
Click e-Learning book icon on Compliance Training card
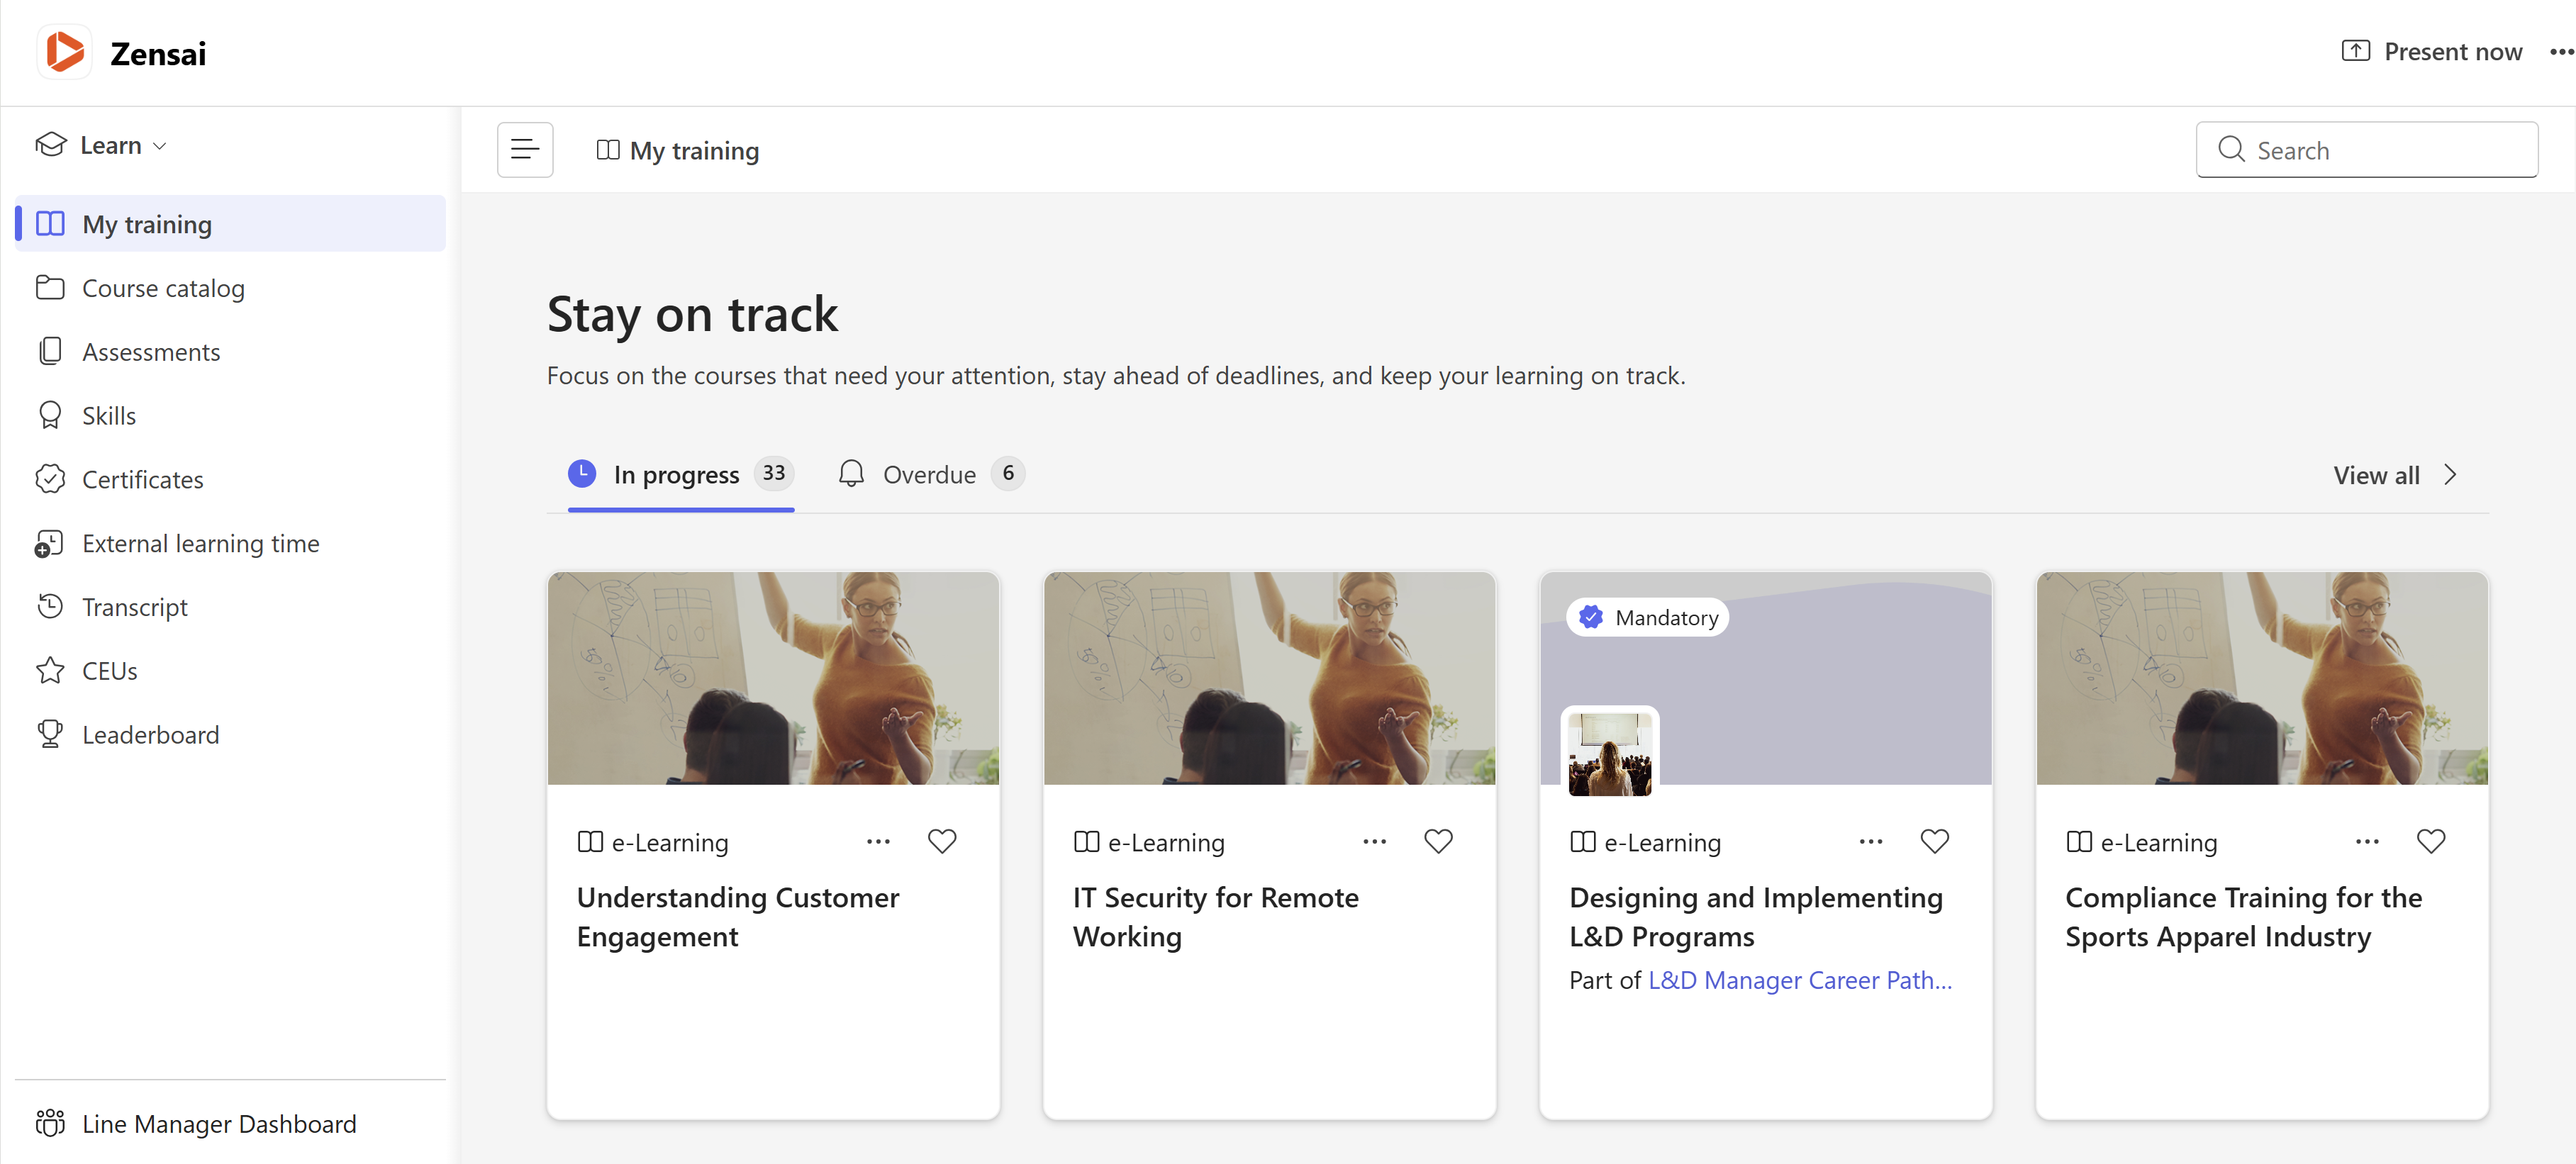coord(2079,842)
